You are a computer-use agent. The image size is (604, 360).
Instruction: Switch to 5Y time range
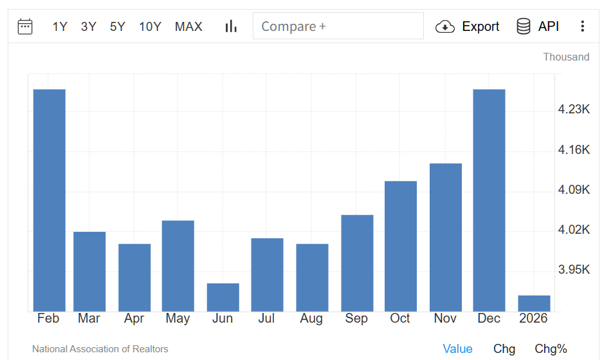pos(118,26)
